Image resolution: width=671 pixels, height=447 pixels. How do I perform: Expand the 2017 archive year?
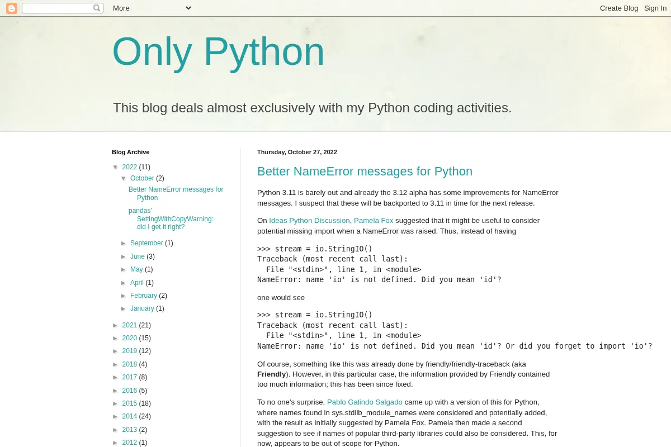[116, 378]
